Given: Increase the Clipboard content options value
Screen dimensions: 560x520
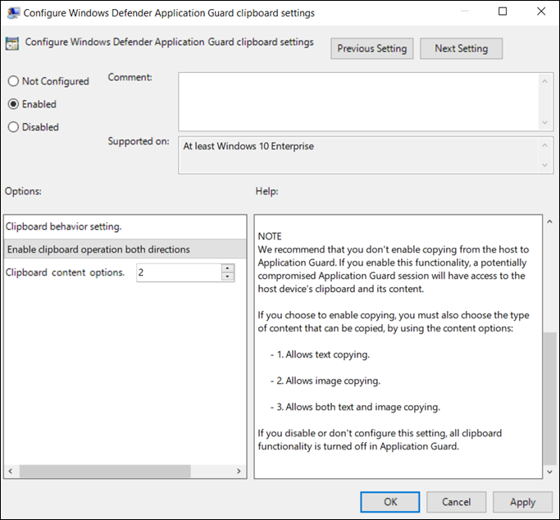Looking at the screenshot, I should 228,268.
